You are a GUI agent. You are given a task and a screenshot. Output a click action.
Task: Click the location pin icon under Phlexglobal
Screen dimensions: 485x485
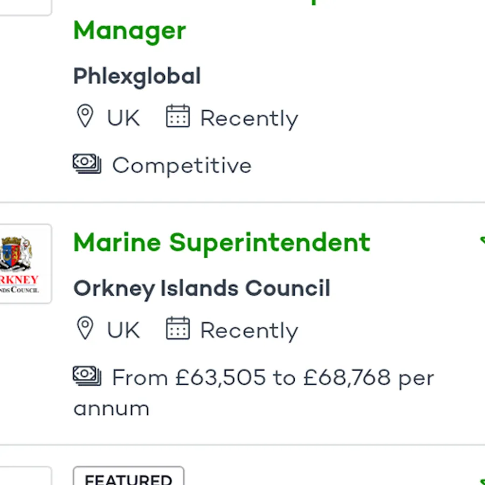coord(85,116)
